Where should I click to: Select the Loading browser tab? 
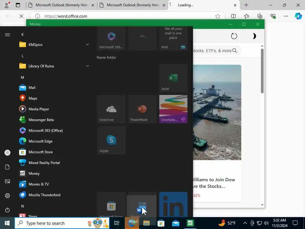click(x=203, y=5)
